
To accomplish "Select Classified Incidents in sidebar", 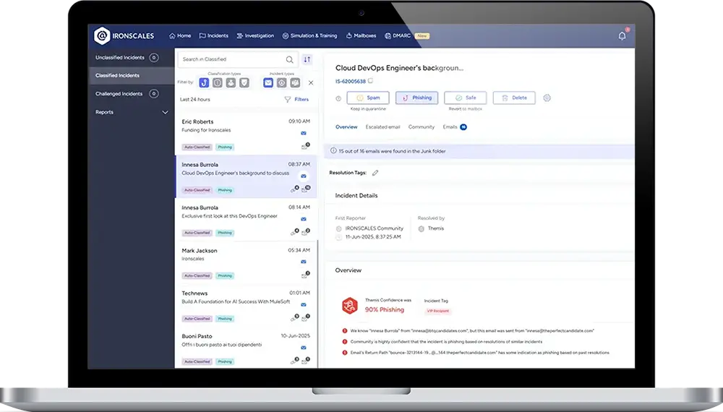I will click(x=131, y=76).
